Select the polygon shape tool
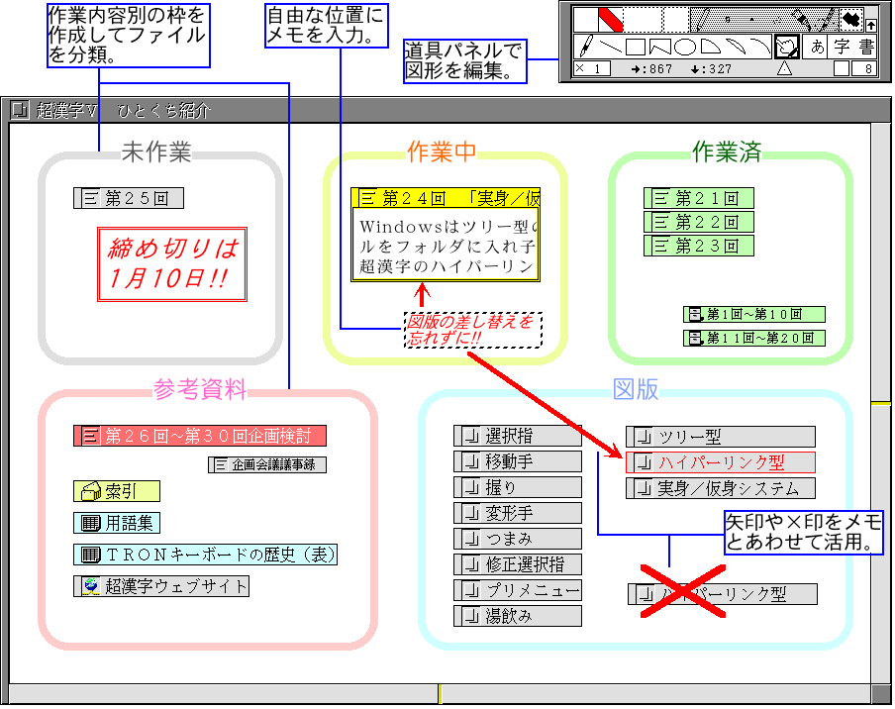The height and width of the screenshot is (709, 895). 660,47
